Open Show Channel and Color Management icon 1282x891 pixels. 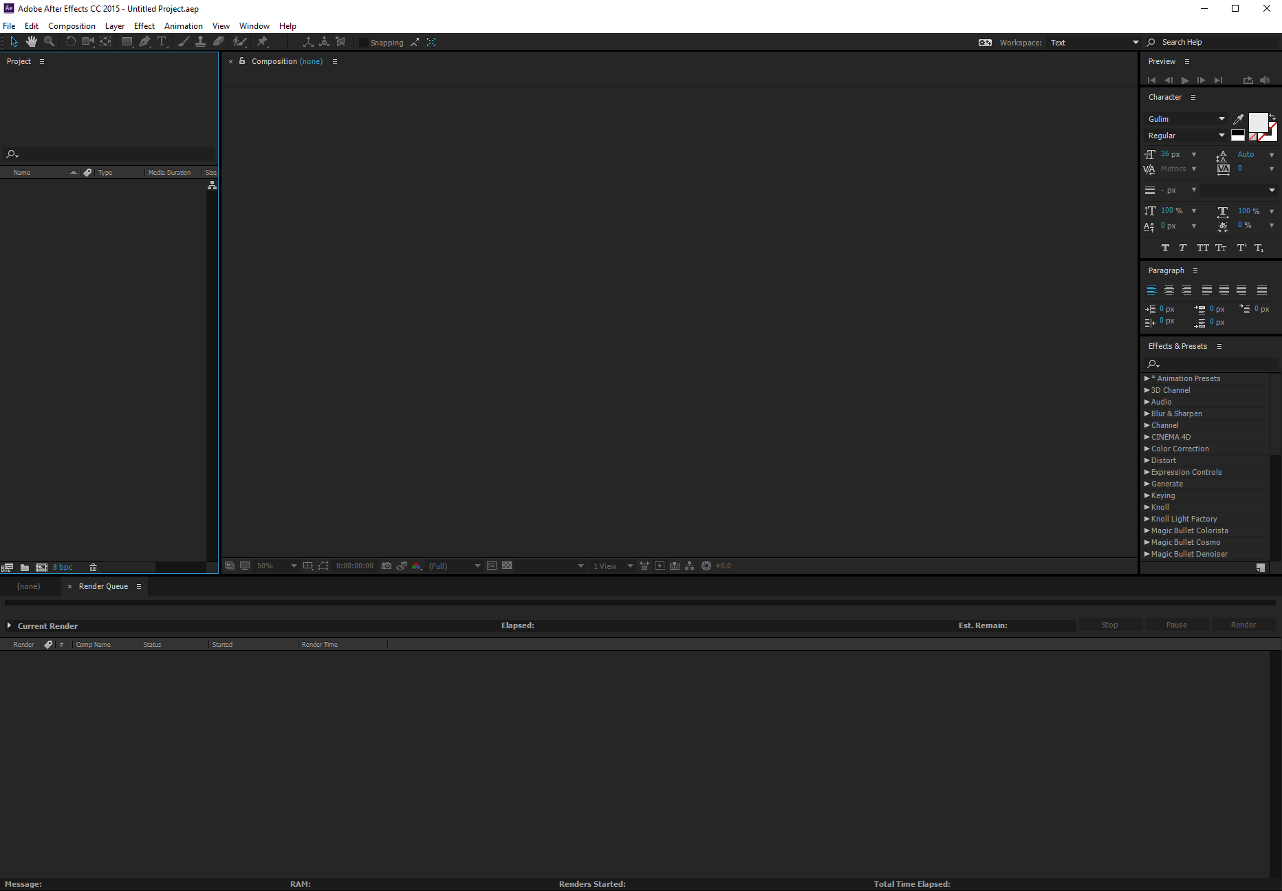[x=417, y=566]
